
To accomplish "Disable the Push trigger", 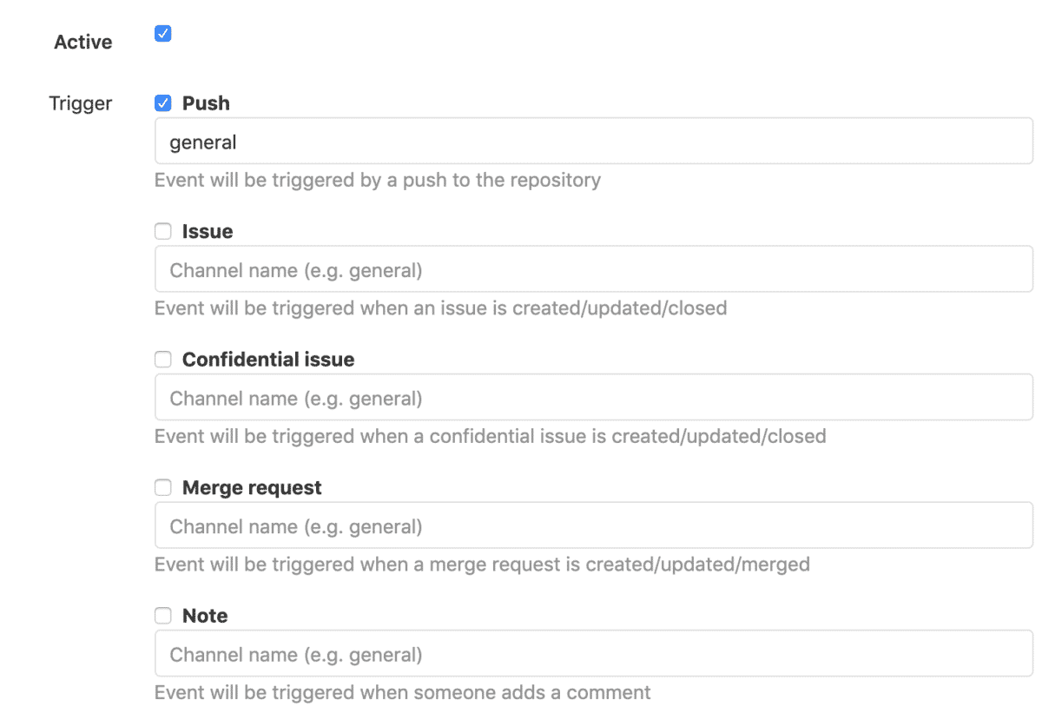I will point(162,102).
